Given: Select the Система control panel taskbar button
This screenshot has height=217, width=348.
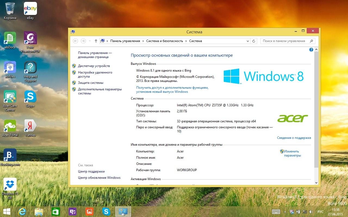Looking at the screenshot, I should tap(123, 212).
